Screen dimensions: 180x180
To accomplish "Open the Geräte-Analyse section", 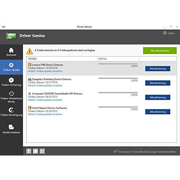I will (11, 129).
